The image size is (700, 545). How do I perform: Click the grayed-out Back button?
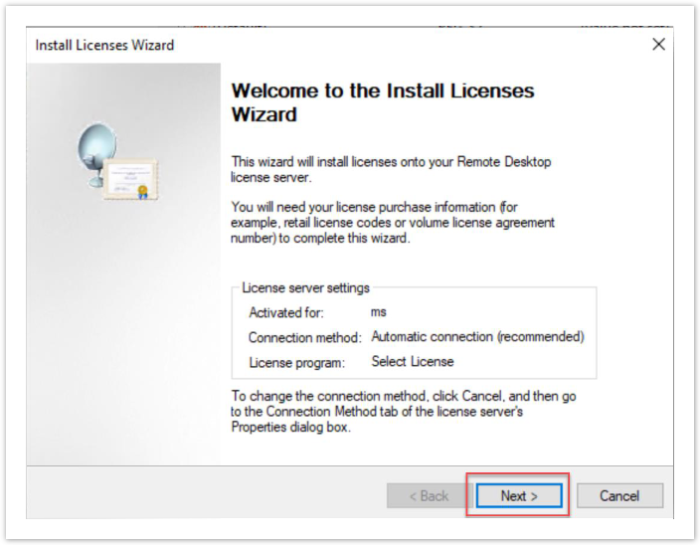point(424,495)
